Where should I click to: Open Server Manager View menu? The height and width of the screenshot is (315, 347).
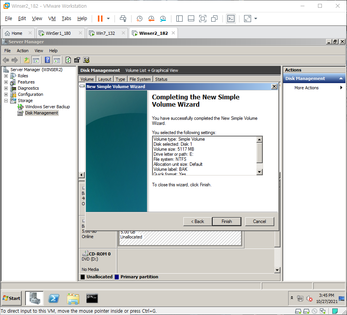pyautogui.click(x=39, y=51)
